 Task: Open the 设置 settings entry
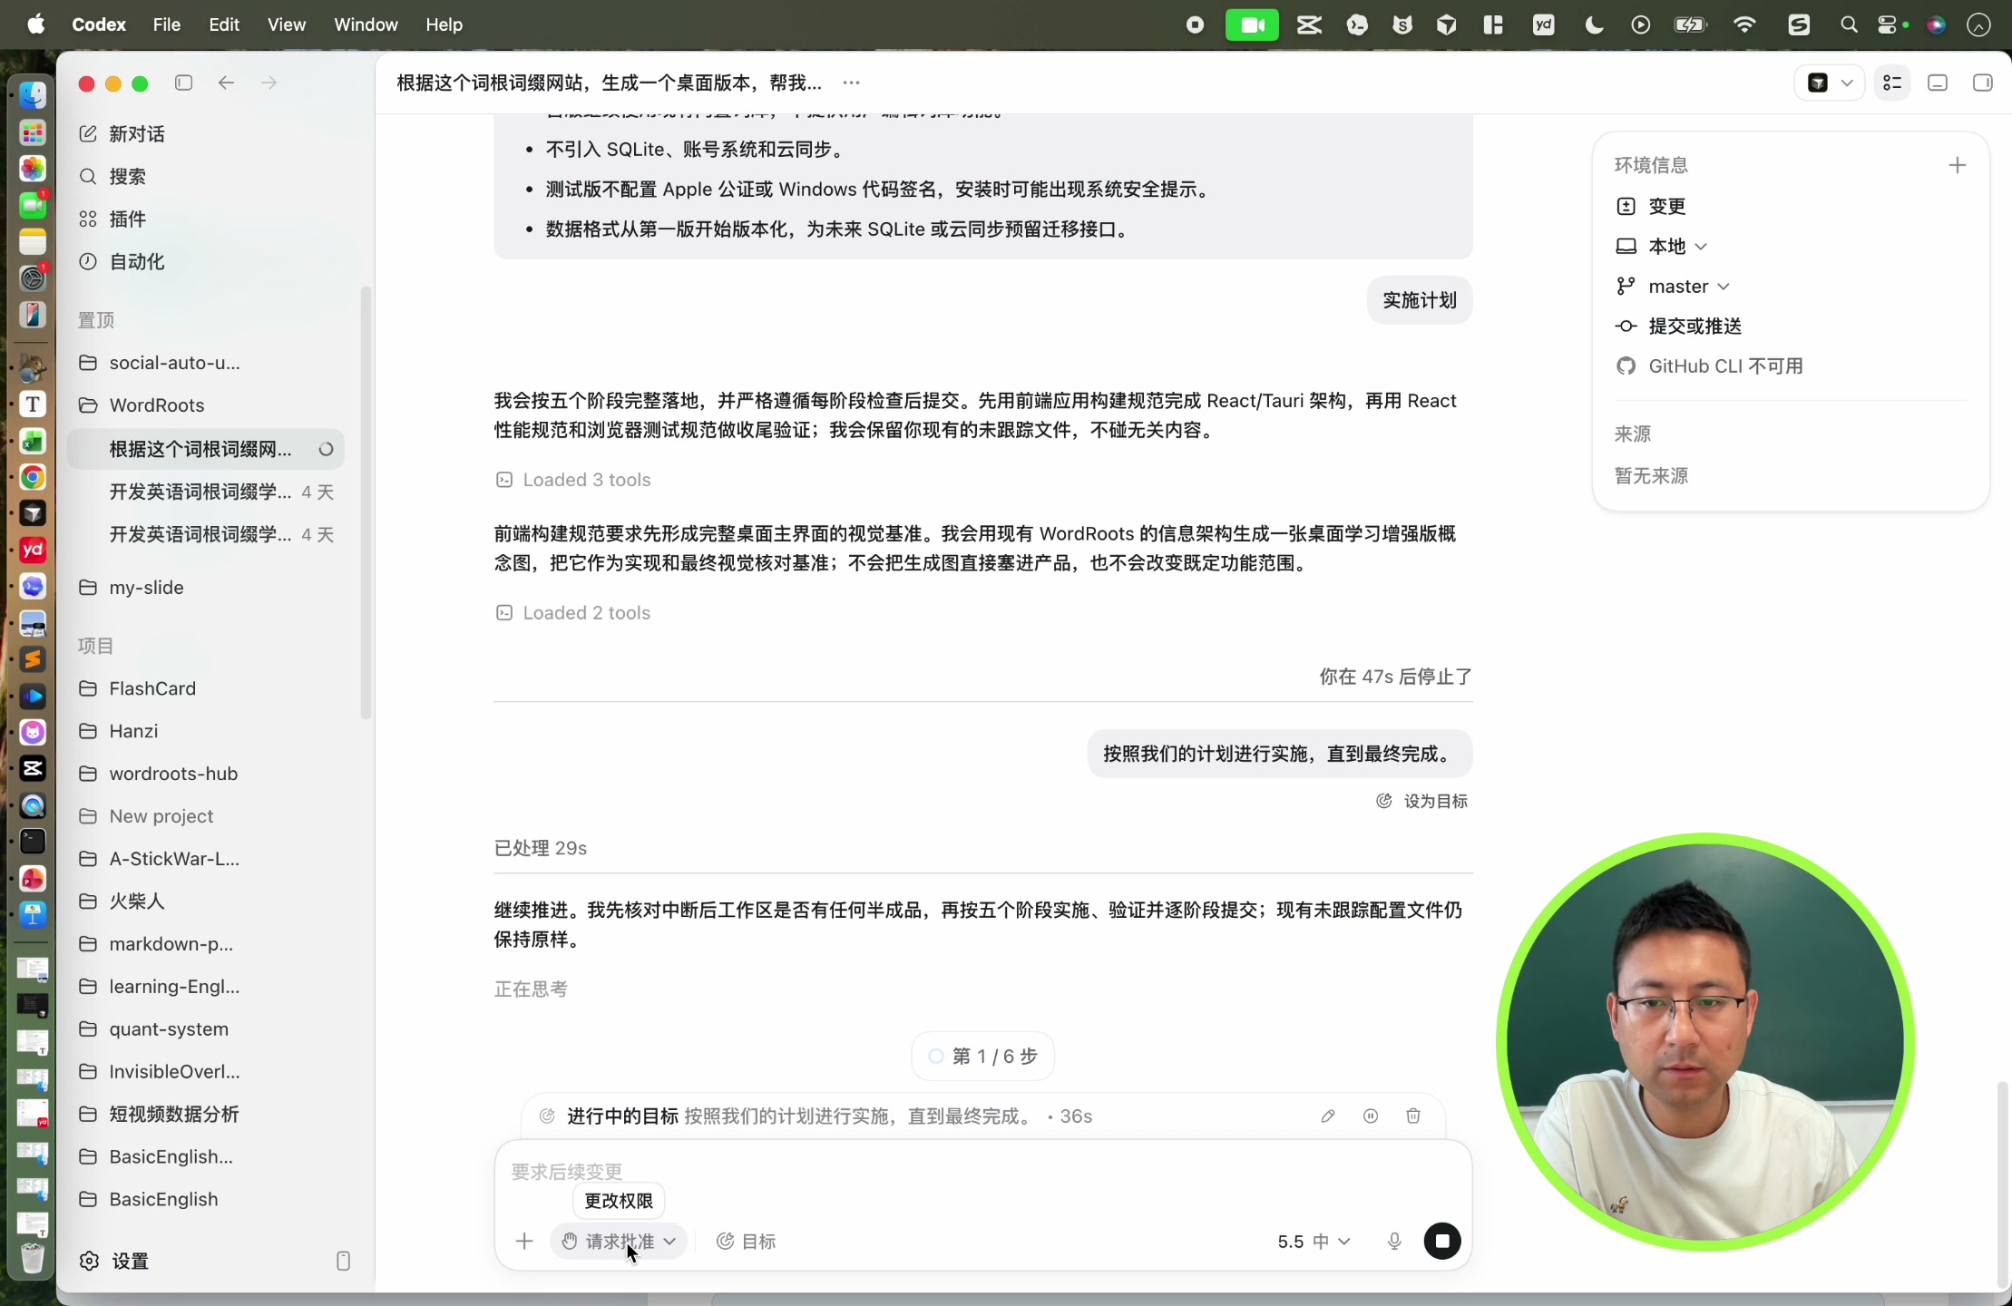114,1262
